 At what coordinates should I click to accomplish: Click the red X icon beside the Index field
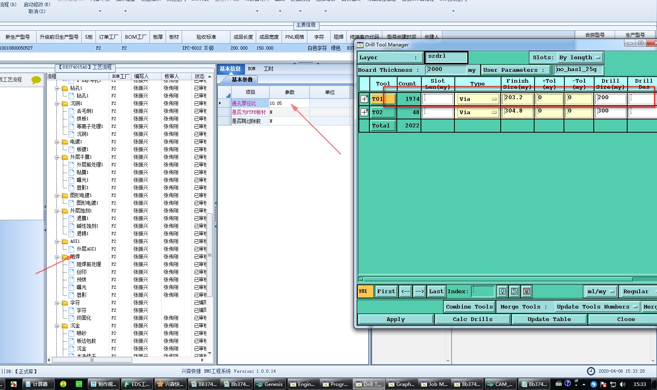pyautogui.click(x=526, y=291)
